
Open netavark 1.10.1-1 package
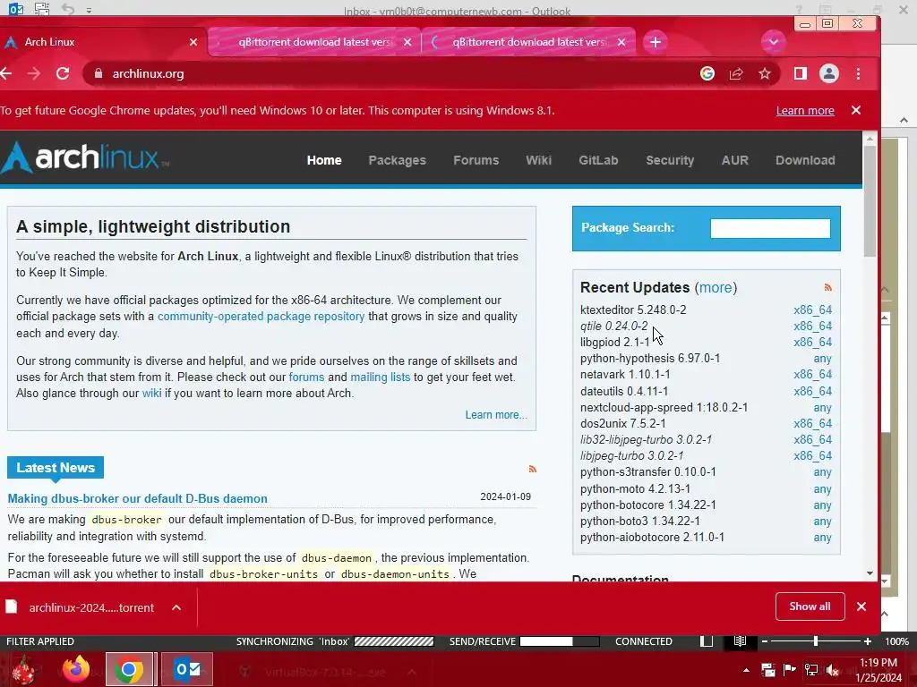625,374
